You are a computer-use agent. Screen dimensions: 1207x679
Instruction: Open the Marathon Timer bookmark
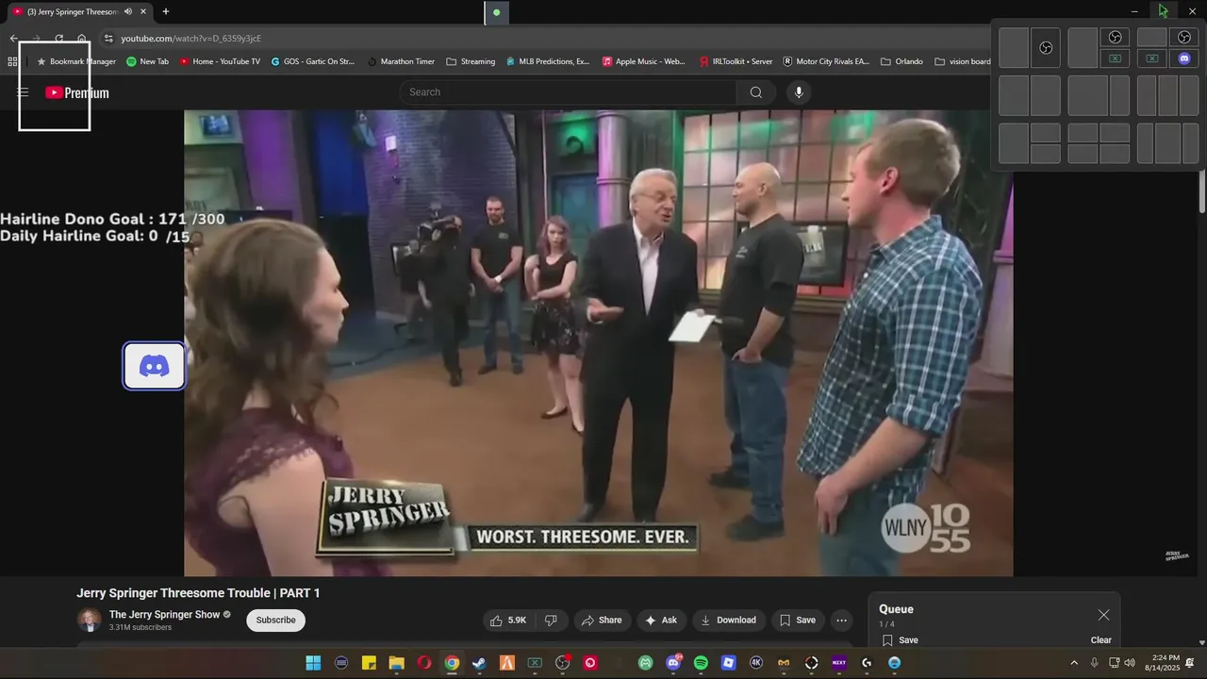pyautogui.click(x=401, y=61)
